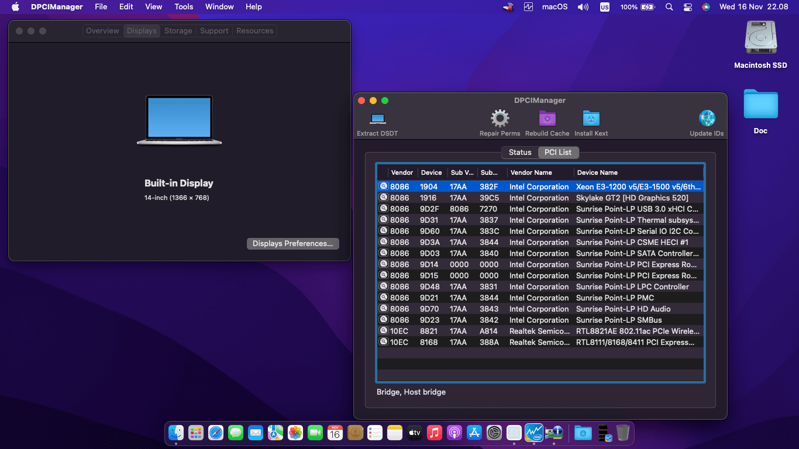Select the Sunrise Point-LP PMC row
Viewport: 799px width, 449px height.
click(x=540, y=298)
